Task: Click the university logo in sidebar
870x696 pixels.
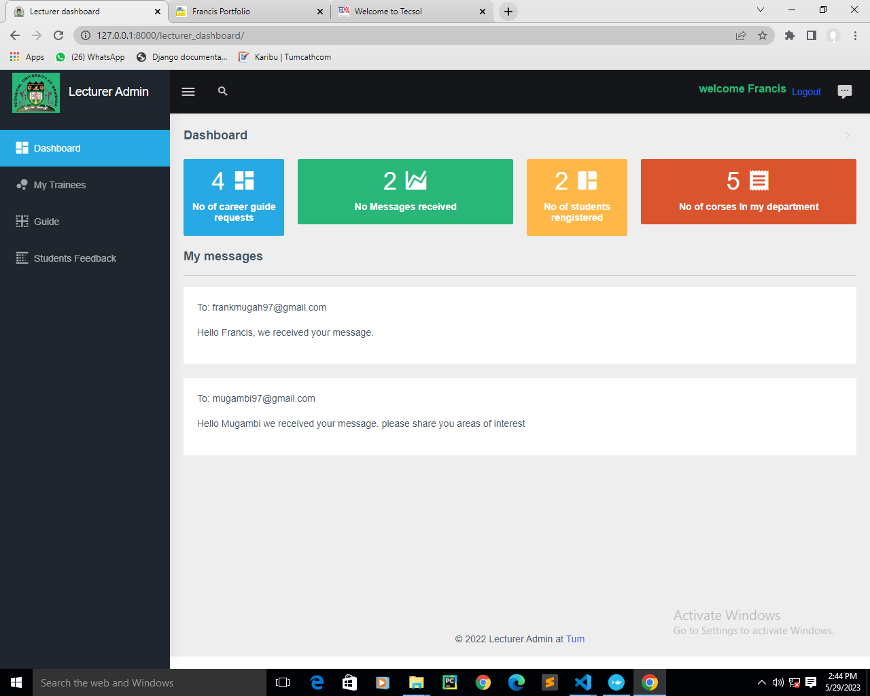Action: tap(36, 92)
